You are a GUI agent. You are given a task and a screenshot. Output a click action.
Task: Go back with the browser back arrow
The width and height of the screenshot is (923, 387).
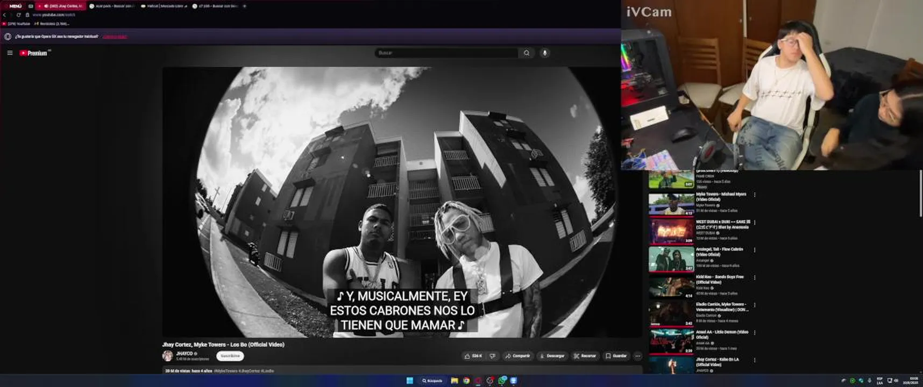(x=4, y=15)
